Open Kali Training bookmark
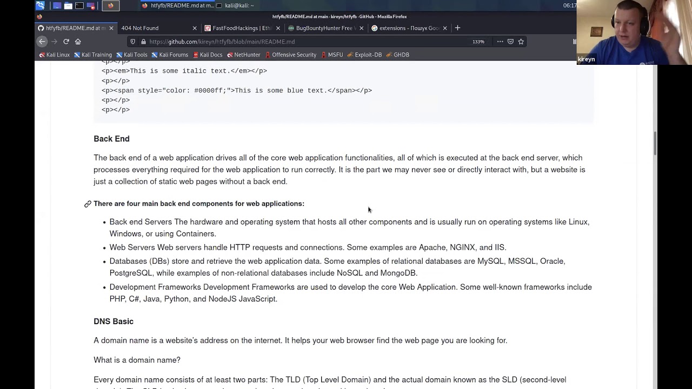The width and height of the screenshot is (692, 389). pyautogui.click(x=92, y=55)
